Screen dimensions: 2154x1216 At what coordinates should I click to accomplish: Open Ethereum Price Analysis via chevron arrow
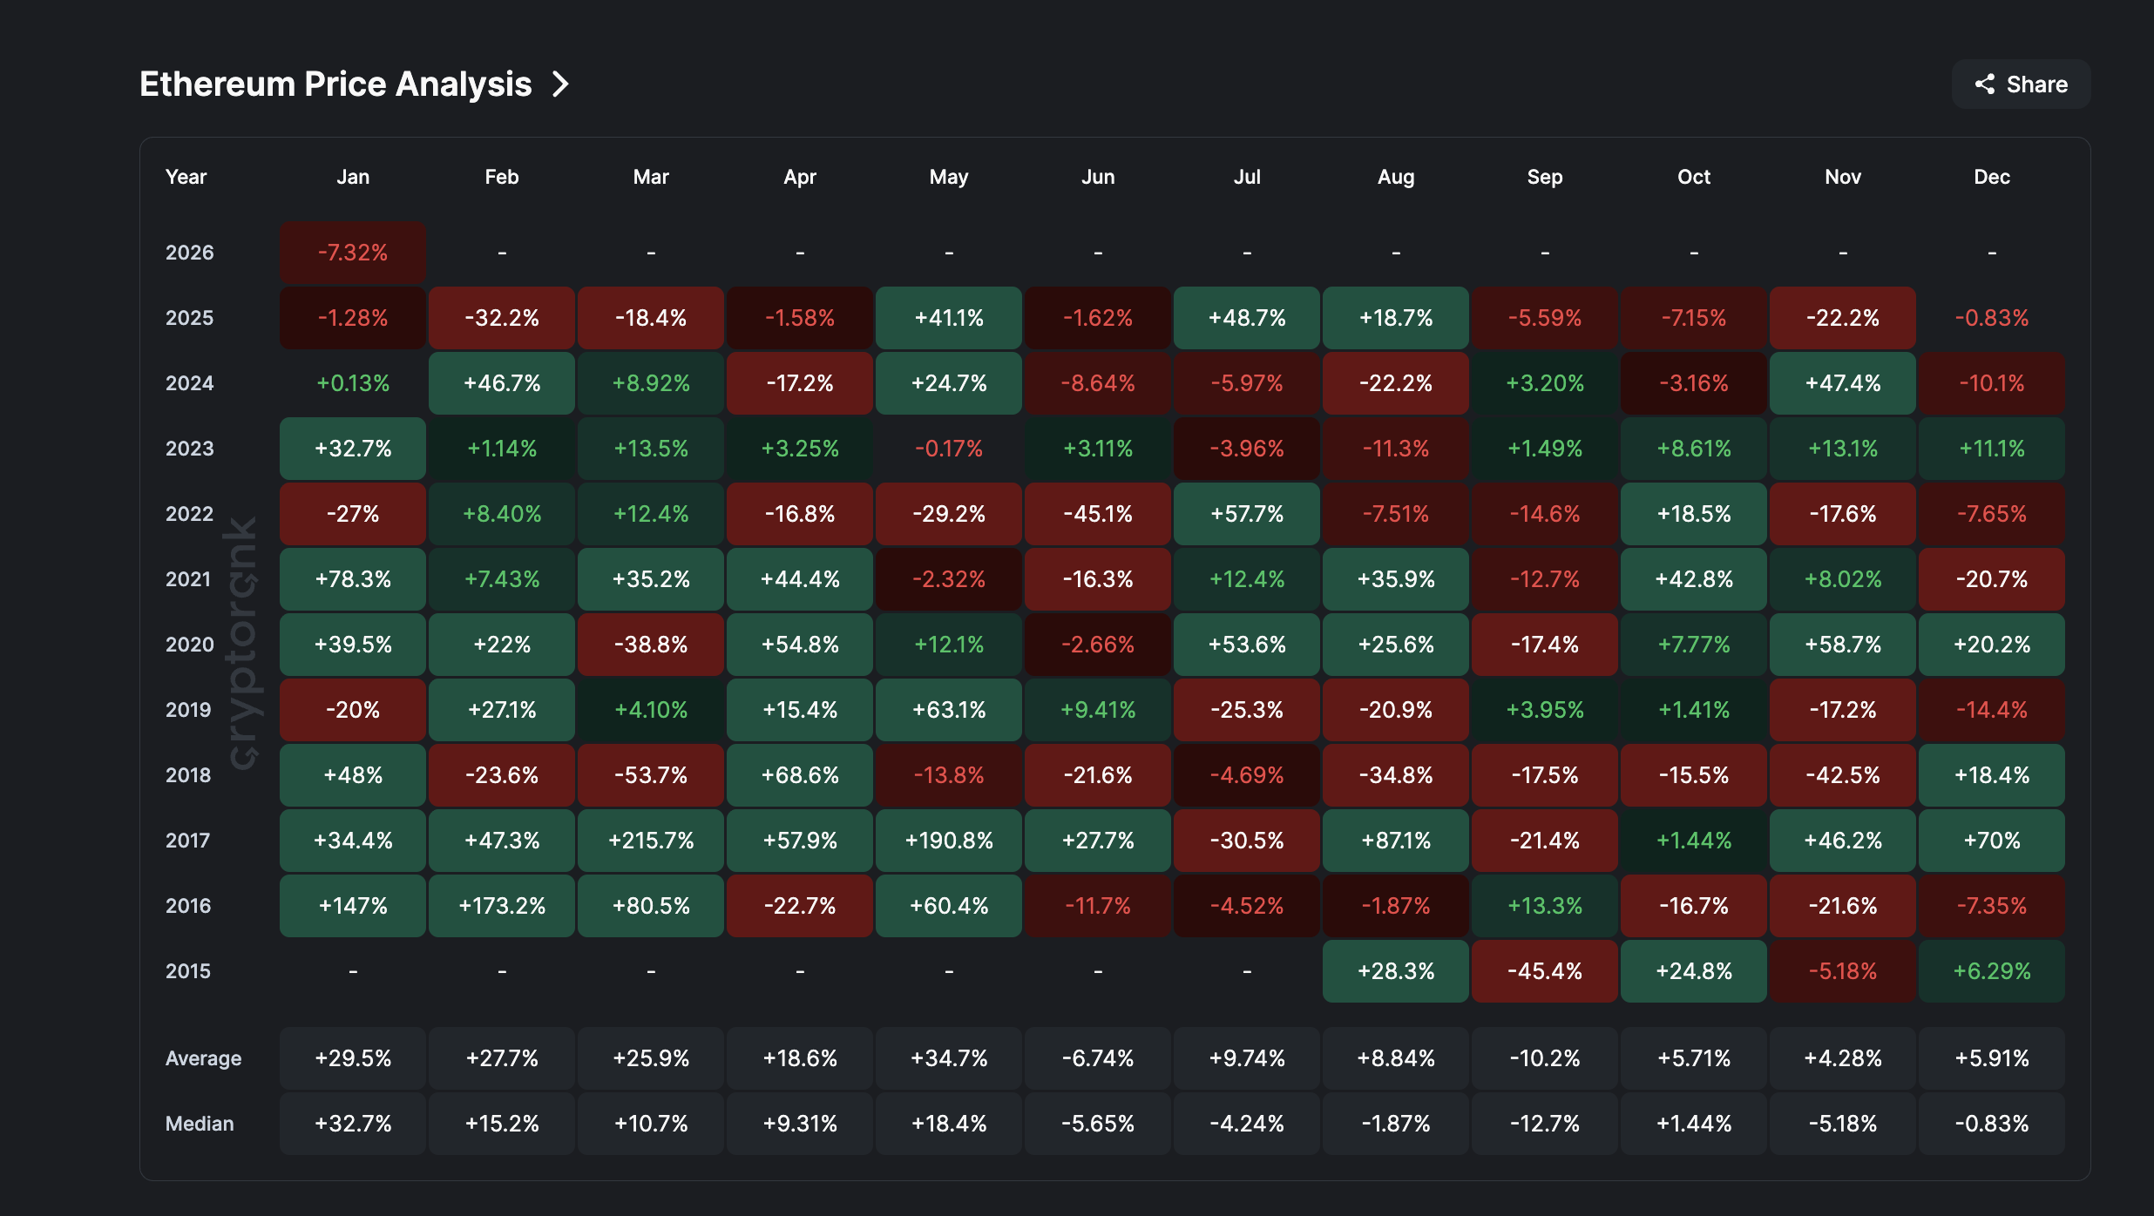click(x=560, y=84)
